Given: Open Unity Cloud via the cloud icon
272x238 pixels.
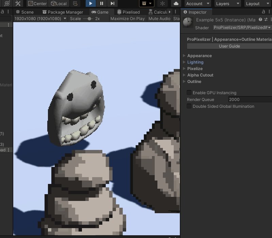Looking at the screenshot, I should (x=175, y=4).
